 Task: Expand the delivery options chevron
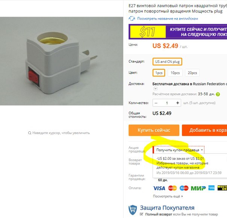click(x=156, y=88)
